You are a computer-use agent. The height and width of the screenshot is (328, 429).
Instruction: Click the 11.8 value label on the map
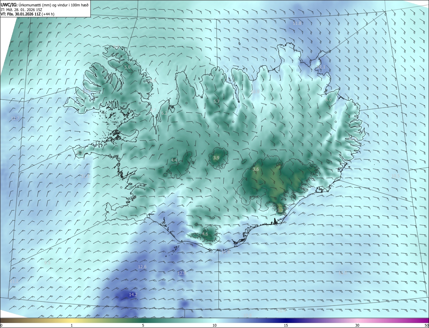297,23
